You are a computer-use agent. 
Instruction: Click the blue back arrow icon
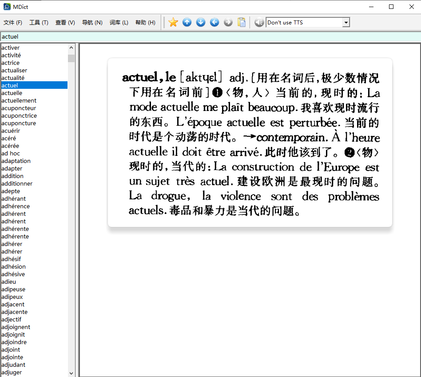coord(214,22)
